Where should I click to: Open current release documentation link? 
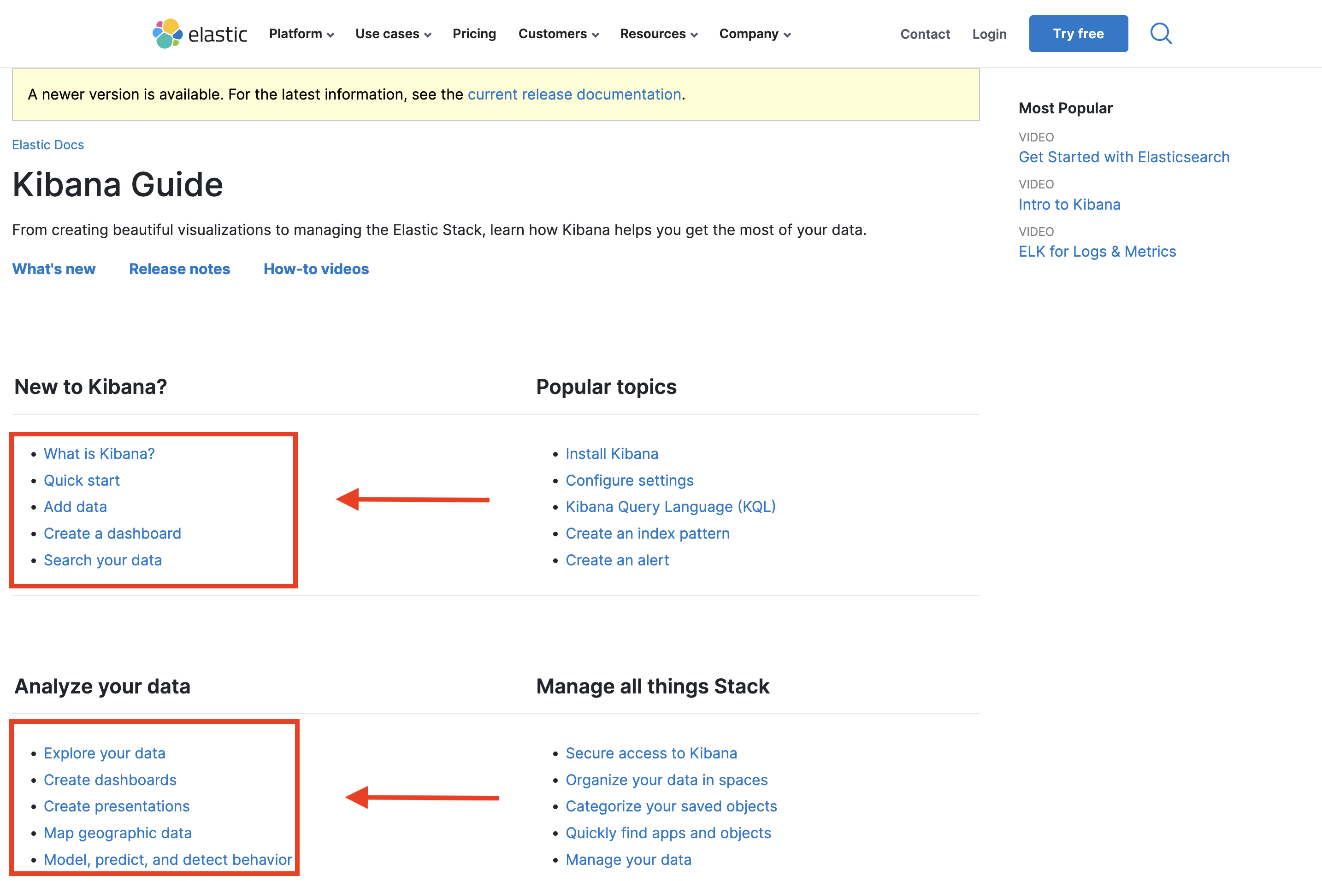[574, 94]
